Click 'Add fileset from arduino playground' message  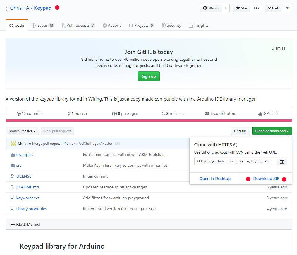tap(116, 198)
